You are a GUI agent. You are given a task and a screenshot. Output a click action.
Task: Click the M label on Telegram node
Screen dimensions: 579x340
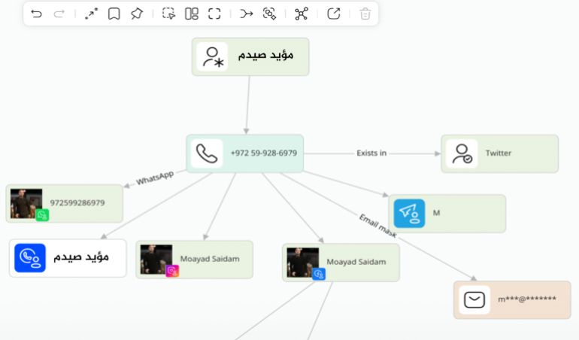[x=436, y=213]
